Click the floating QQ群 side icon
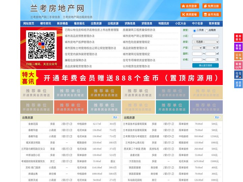The image size is (243, 182). coord(238,75)
